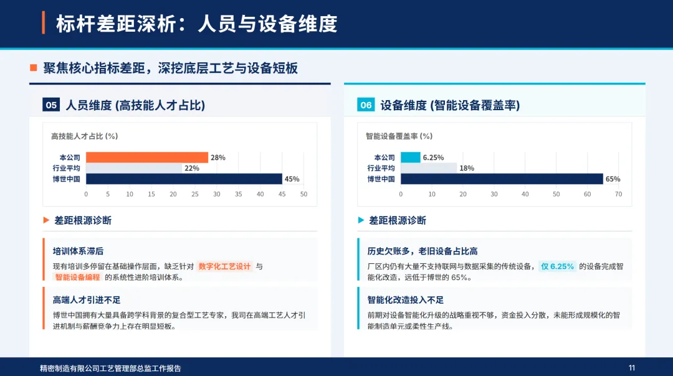This screenshot has width=673, height=376.
Task: Select the orange 本公司 28% bar
Action: point(147,157)
